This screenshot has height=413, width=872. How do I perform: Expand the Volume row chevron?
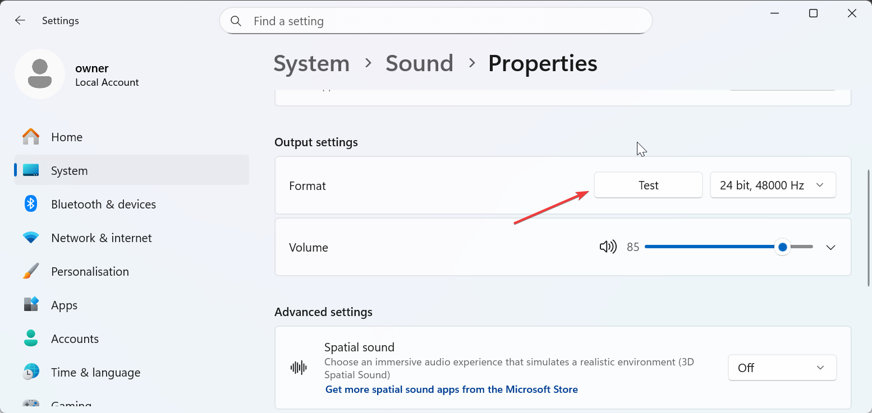[x=831, y=247]
